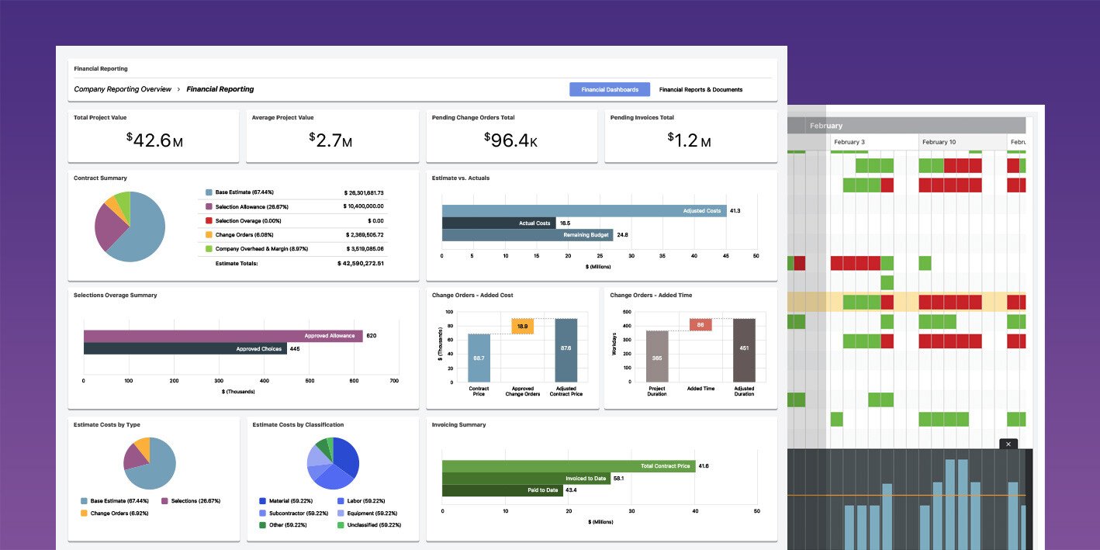
Task: Select the Financial Dashboards tab
Action: (x=609, y=89)
